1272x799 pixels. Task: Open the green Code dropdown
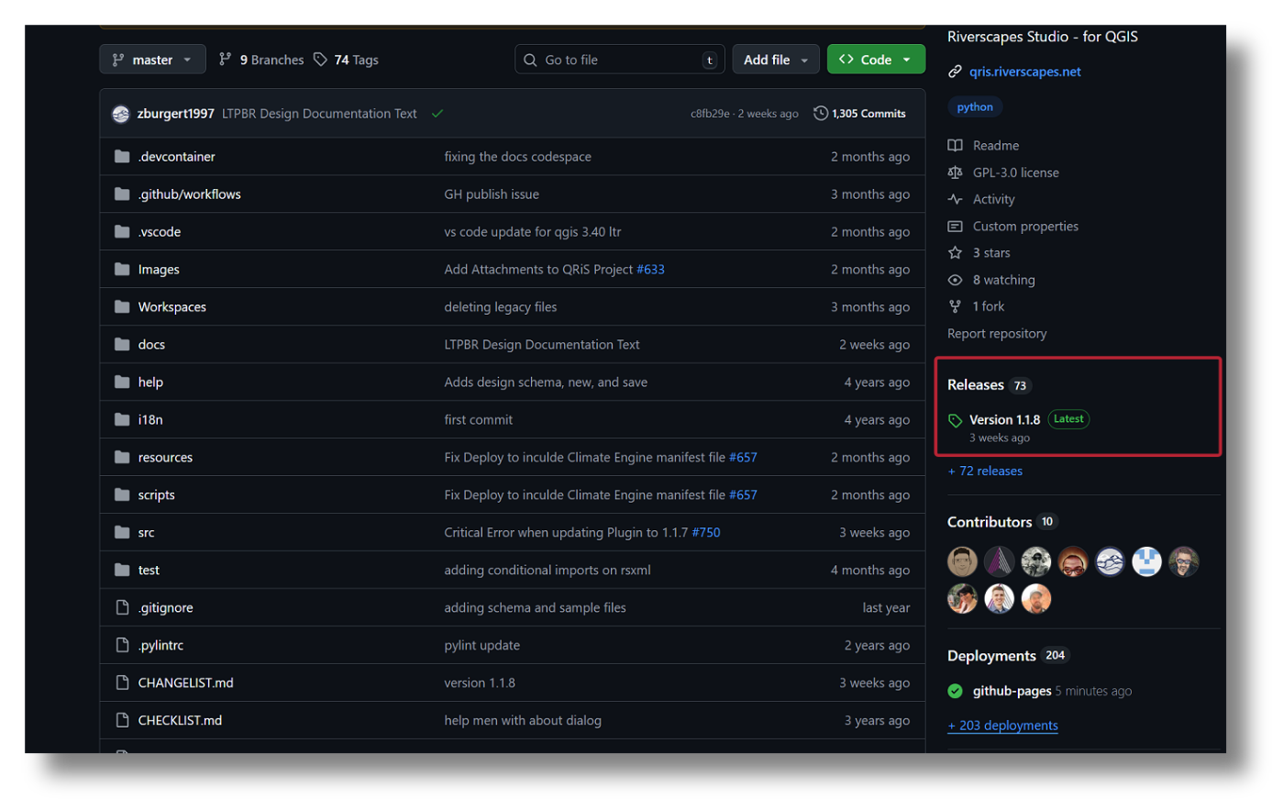875,60
